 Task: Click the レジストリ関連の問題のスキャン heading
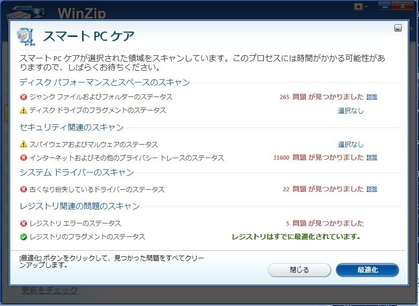click(80, 206)
